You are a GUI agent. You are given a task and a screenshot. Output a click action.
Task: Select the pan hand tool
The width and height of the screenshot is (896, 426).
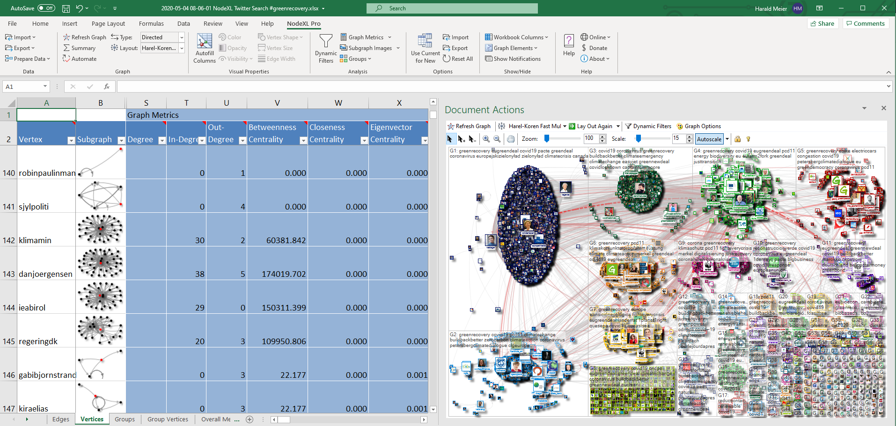coord(511,139)
